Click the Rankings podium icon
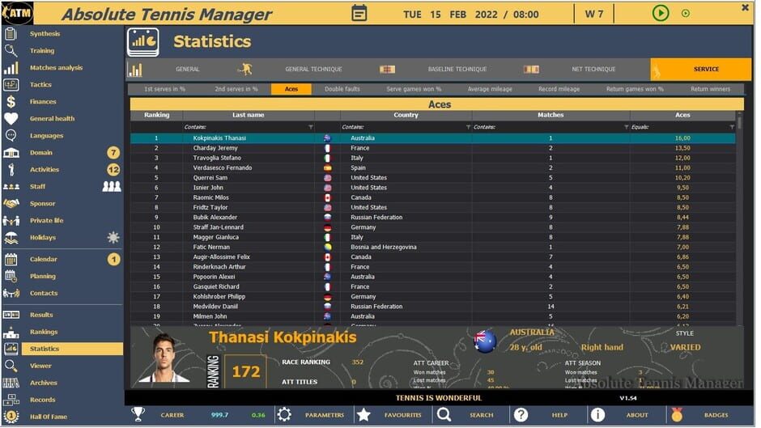 pyautogui.click(x=11, y=333)
